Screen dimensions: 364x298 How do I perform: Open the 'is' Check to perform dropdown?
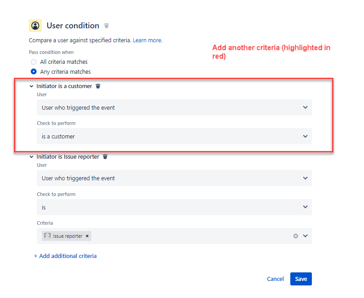(174, 207)
